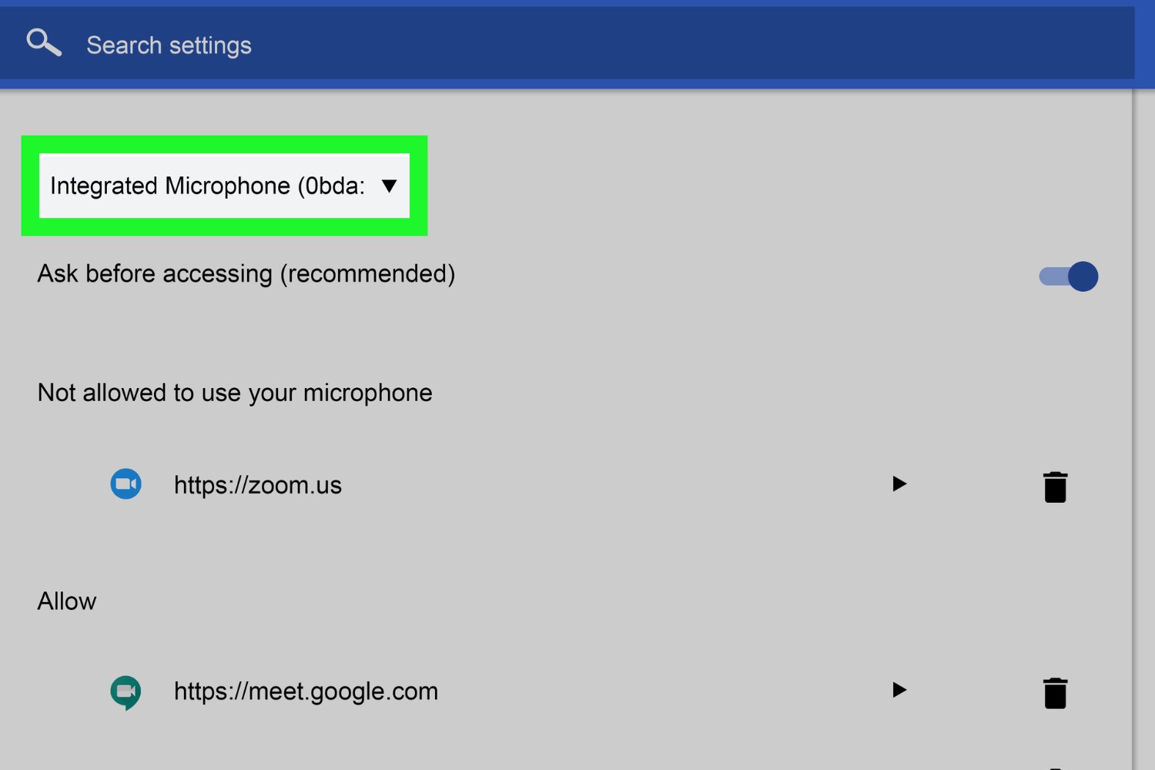Delete zoom.us with its trash icon
1155x770 pixels.
tap(1055, 487)
